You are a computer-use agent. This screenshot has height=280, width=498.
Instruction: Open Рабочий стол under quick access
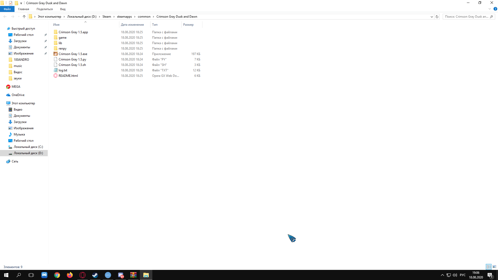[24, 35]
